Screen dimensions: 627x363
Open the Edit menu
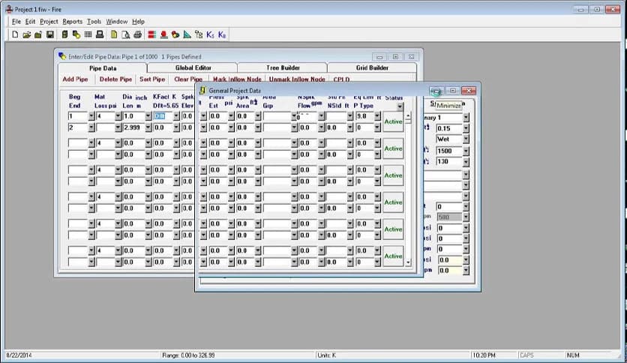pyautogui.click(x=30, y=22)
